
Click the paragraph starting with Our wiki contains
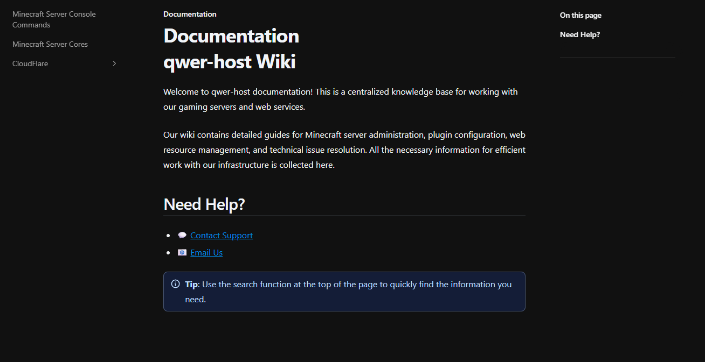pos(344,150)
